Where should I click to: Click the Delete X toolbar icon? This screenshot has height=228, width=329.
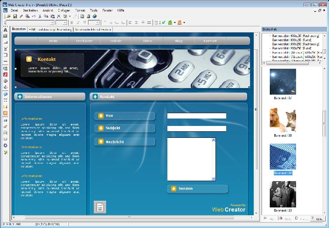point(59,16)
